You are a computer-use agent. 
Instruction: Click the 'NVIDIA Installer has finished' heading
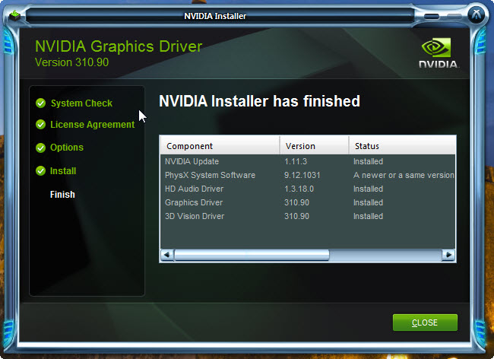click(259, 101)
